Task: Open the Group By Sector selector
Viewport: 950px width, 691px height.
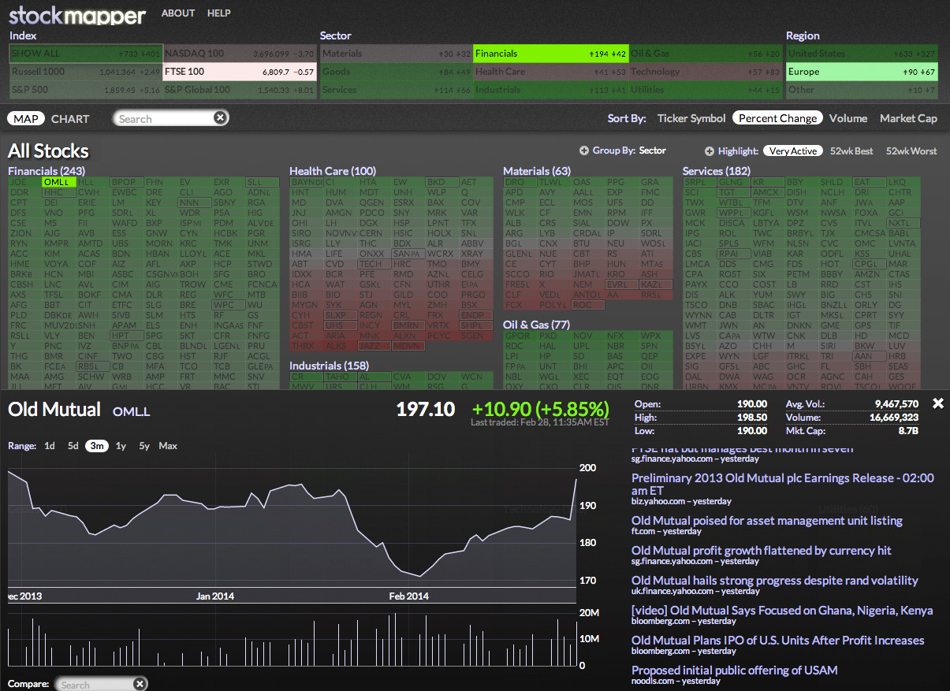Action: pos(652,150)
